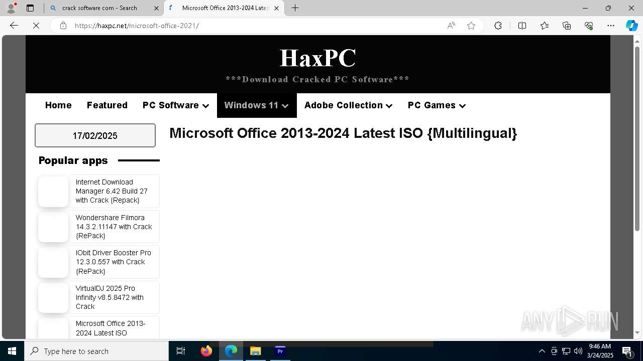Image resolution: width=643 pixels, height=361 pixels.
Task: Click the IObit Driver Booster thumbnail
Action: pyautogui.click(x=53, y=262)
